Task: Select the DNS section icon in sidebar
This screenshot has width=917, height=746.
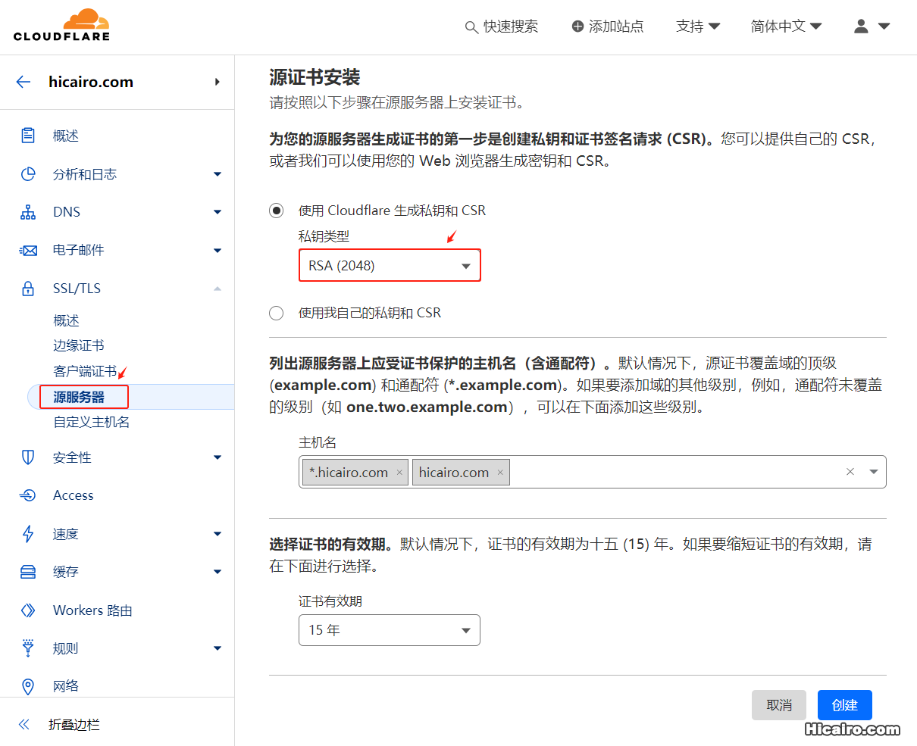Action: 28,211
